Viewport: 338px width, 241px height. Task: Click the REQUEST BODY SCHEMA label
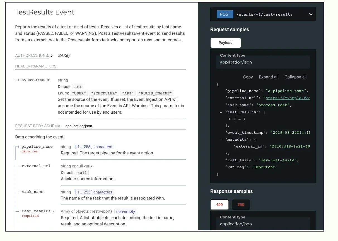[x=38, y=126]
